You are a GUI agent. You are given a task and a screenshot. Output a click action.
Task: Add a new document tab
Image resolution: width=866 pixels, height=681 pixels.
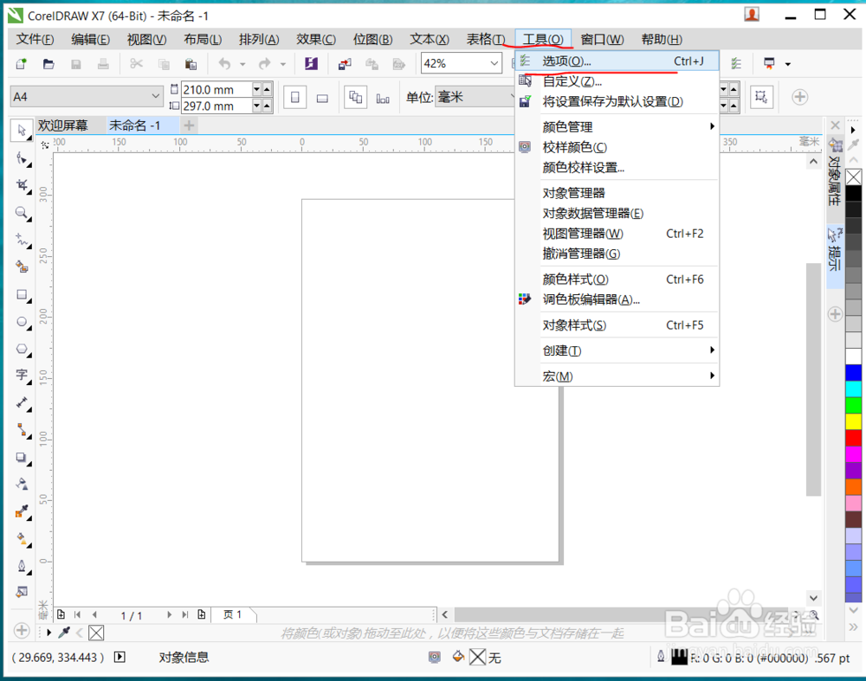[x=189, y=125]
